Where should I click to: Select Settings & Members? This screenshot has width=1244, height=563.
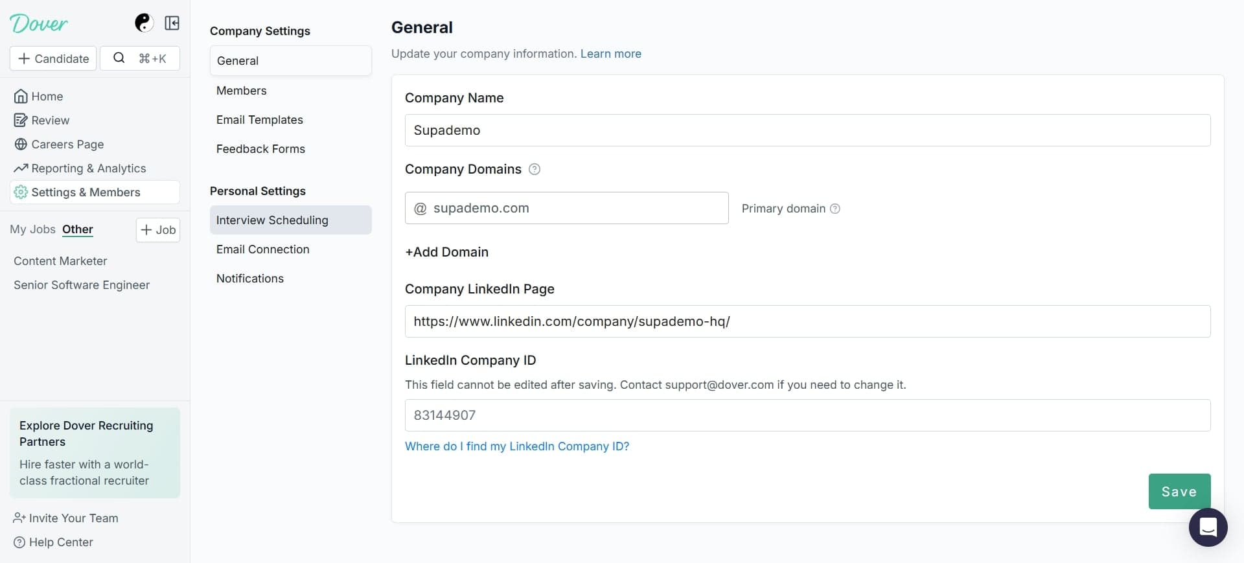click(x=95, y=192)
